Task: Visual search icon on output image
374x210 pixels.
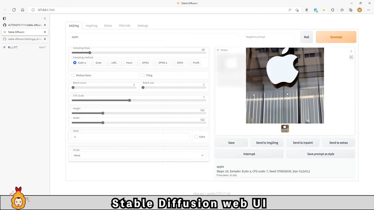Action: click(x=351, y=57)
